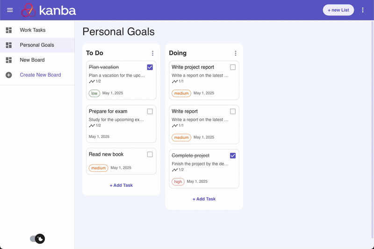Select the Personal Goals board in sidebar
Viewport: 374px width, 249px height.
(37, 45)
